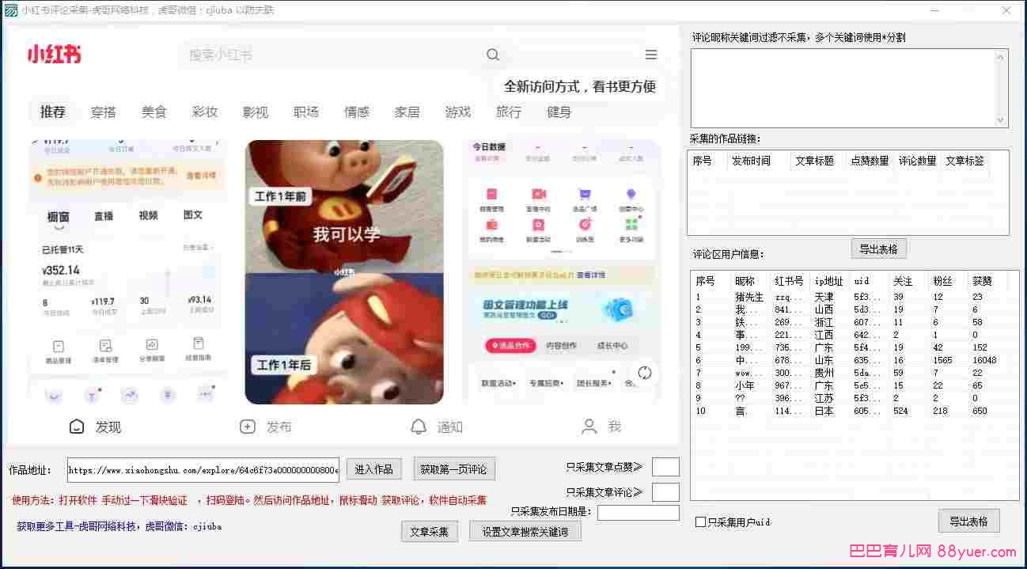1027x569 pixels.
Task: Start 文章采集 with its button
Action: [430, 531]
